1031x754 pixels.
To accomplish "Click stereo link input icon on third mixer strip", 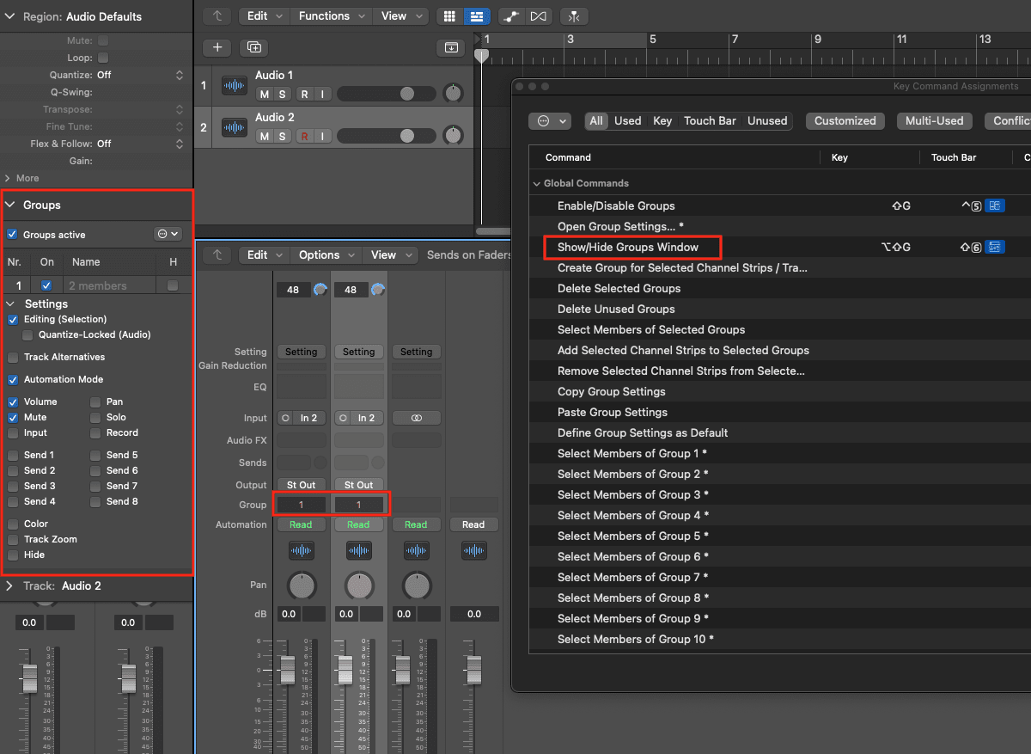I will pyautogui.click(x=416, y=418).
